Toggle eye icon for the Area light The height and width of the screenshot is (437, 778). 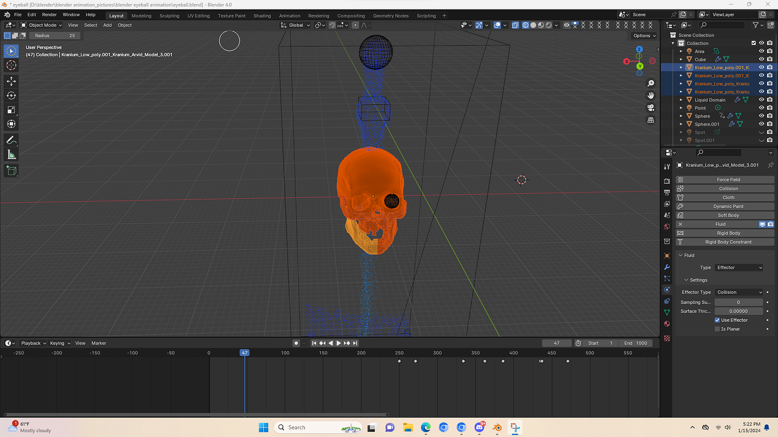tap(761, 51)
